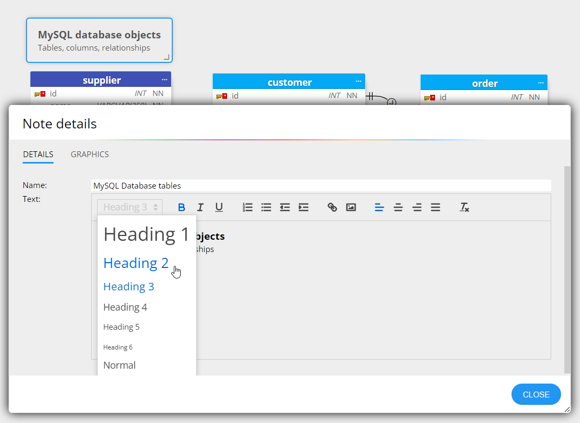Open the customer table options menu
Viewport: 580px width, 423px height.
tap(358, 82)
